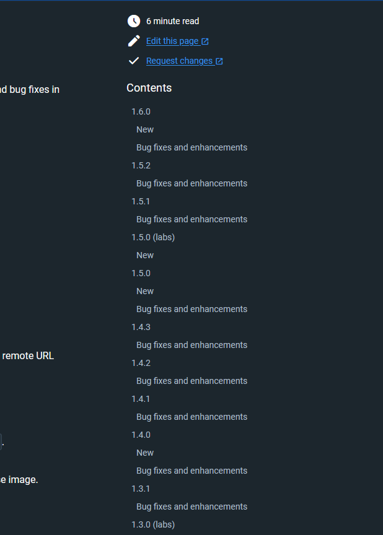This screenshot has height=535, width=383.
Task: Jump to version 1.6.0 in Contents
Action: [x=141, y=111]
